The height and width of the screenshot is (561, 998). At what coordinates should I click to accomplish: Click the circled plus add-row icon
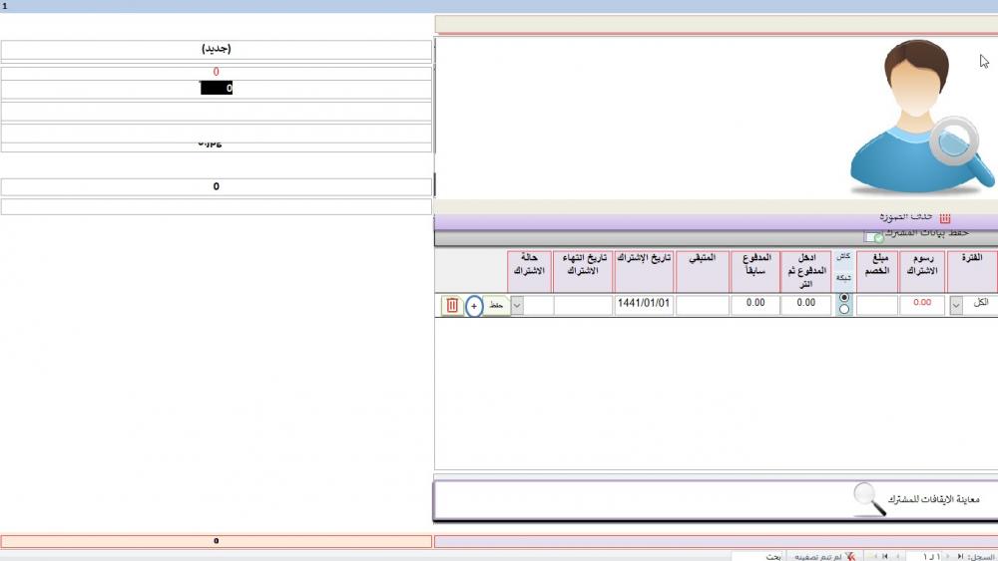click(474, 306)
